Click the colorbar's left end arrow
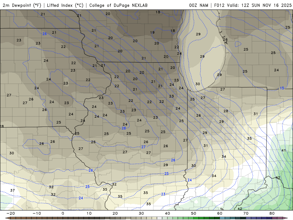293x220 pixels. [x=8, y=218]
